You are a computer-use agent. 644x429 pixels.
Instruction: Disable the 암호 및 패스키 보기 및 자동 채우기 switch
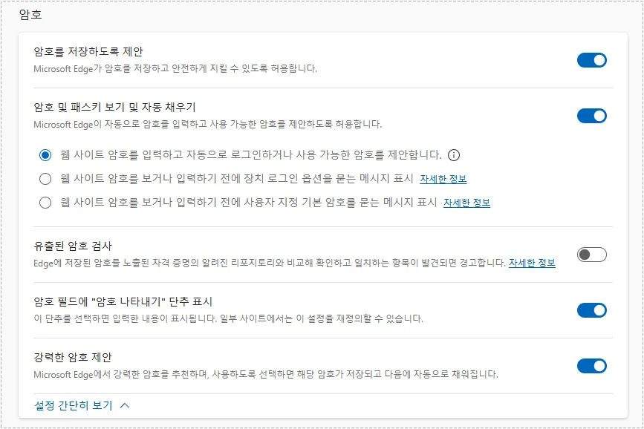tap(592, 116)
